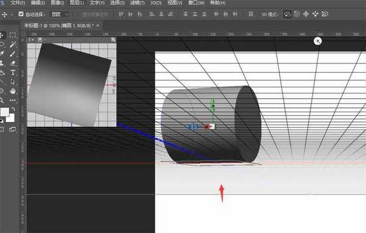Click the three-dots Edit Toolbar icon
Viewport: 366px width, 233px height.
pyautogui.click(x=13, y=100)
